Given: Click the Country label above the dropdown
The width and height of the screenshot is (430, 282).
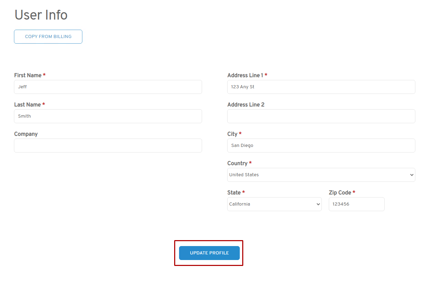Looking at the screenshot, I should click(x=237, y=163).
